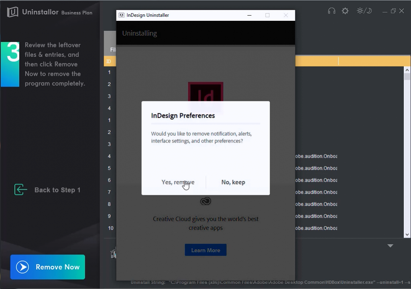
Task: Click scrollbar down arrow in leftover list
Action: point(407,235)
